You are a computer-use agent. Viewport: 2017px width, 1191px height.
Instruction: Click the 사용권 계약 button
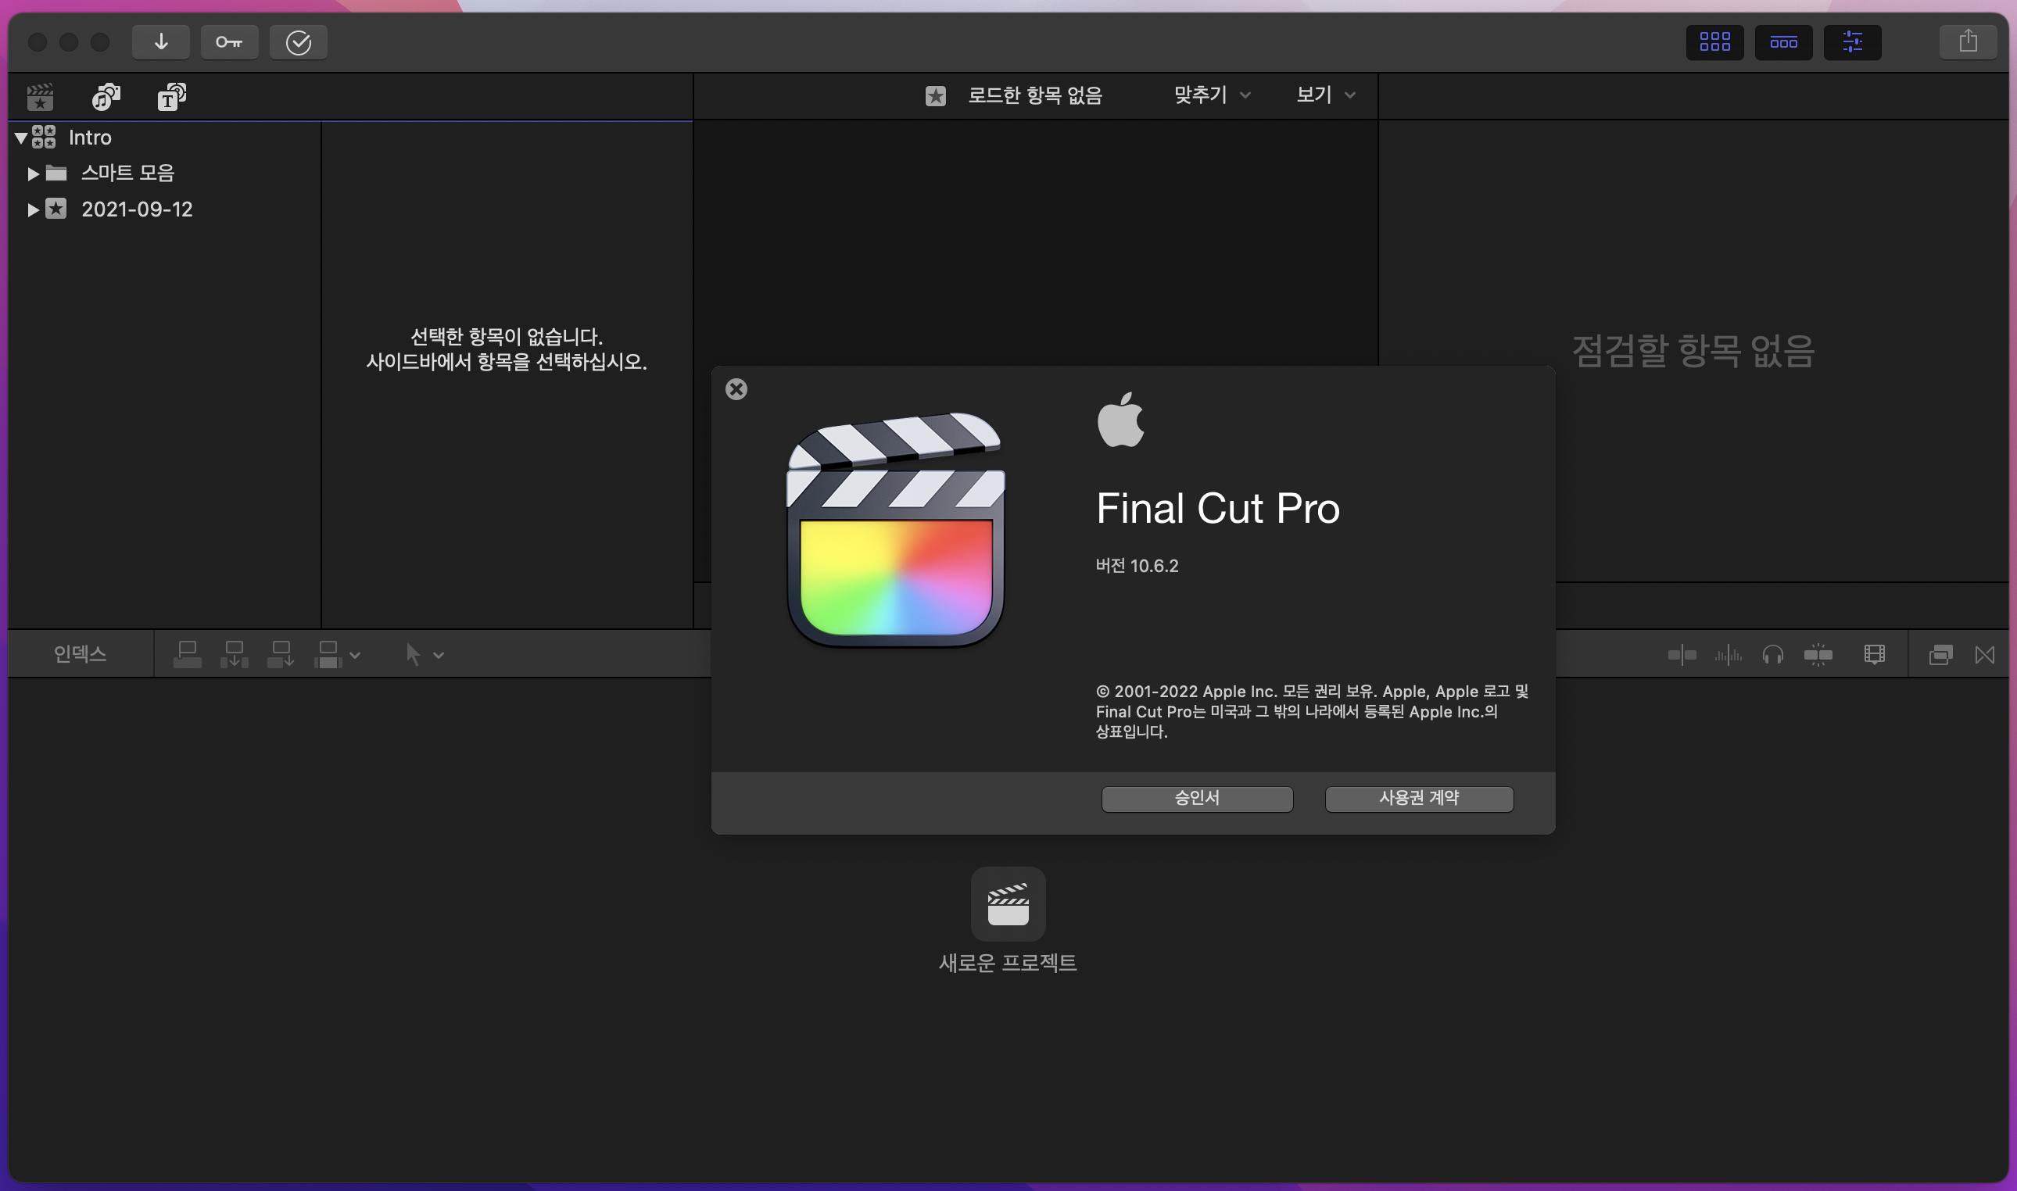point(1418,799)
